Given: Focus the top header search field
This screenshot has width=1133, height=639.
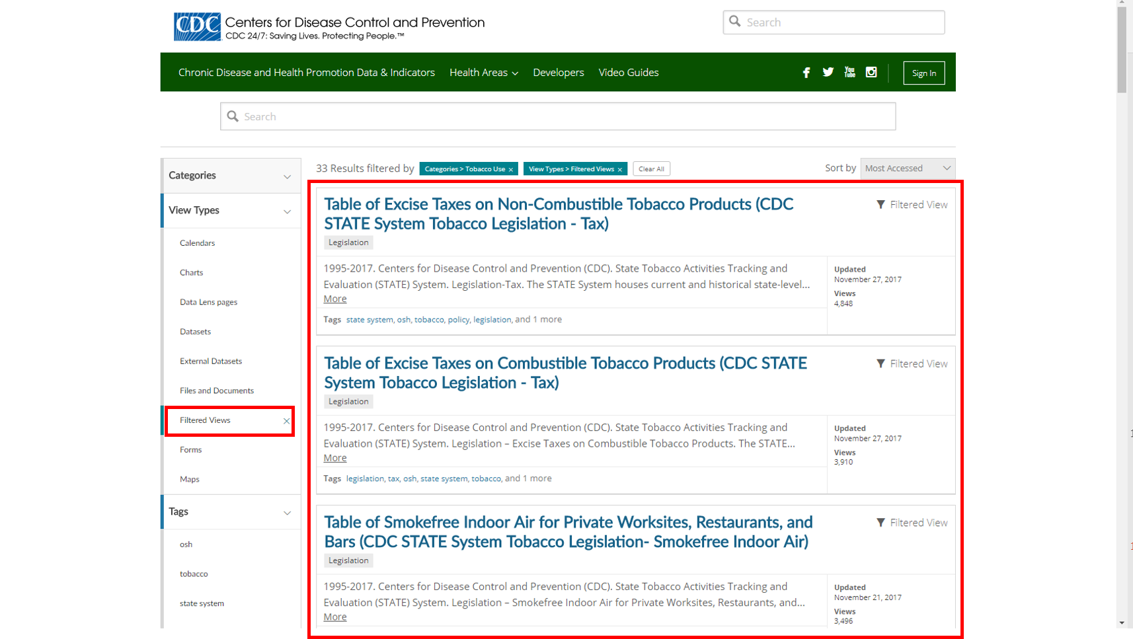Looking at the screenshot, I should [834, 22].
